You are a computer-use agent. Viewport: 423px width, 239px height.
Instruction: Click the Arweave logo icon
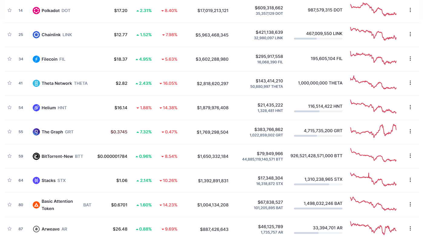coord(36,229)
